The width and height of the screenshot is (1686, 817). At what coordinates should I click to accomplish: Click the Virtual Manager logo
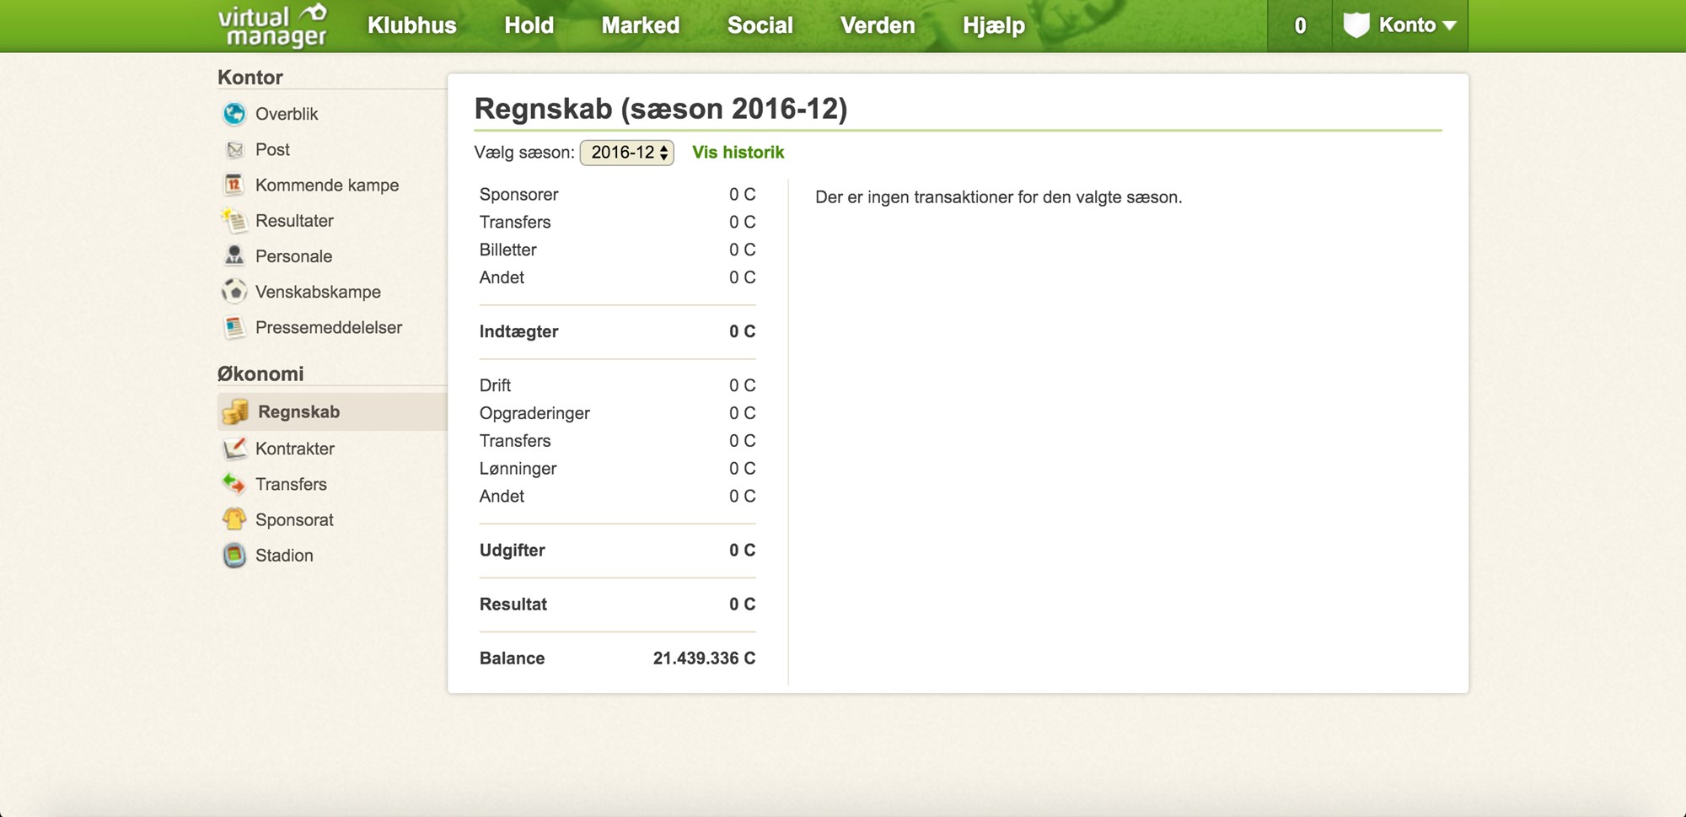point(272,26)
